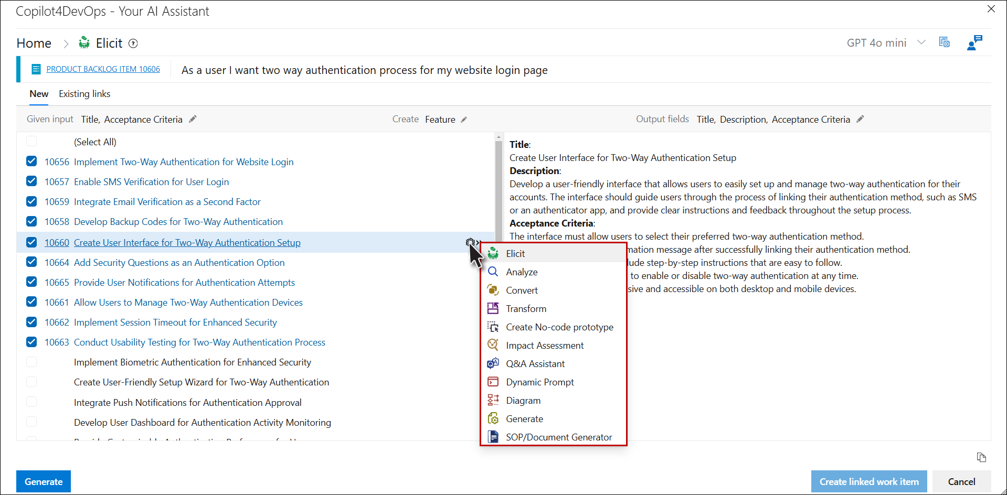The height and width of the screenshot is (495, 1007).
Task: Edit the Create Feature type pencil
Action: pyautogui.click(x=464, y=120)
